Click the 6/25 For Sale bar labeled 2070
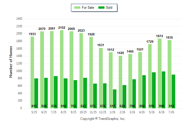Screen dimensions: 188x126 [x=42, y=70]
